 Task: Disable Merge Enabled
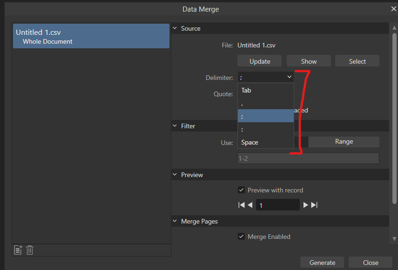[x=241, y=237]
